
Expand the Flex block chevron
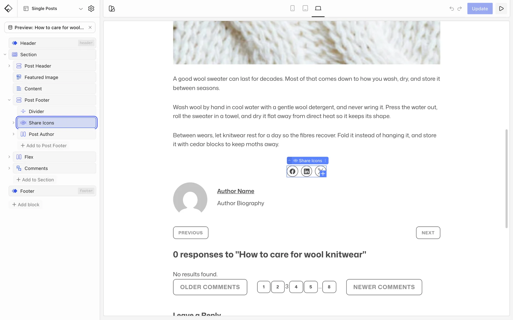point(9,157)
